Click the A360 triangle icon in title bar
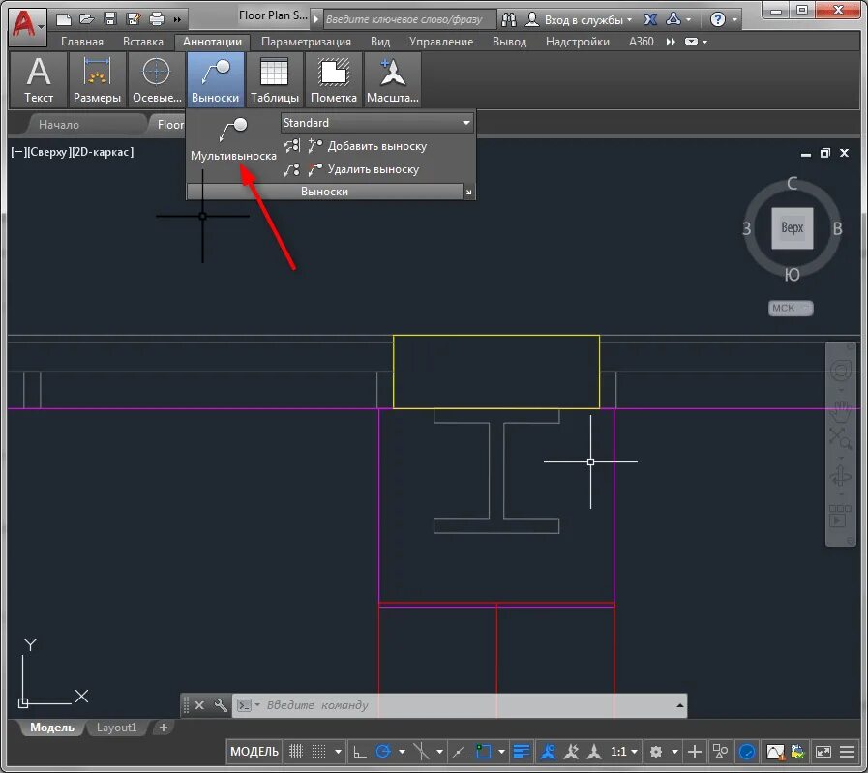The image size is (868, 773). tap(673, 19)
